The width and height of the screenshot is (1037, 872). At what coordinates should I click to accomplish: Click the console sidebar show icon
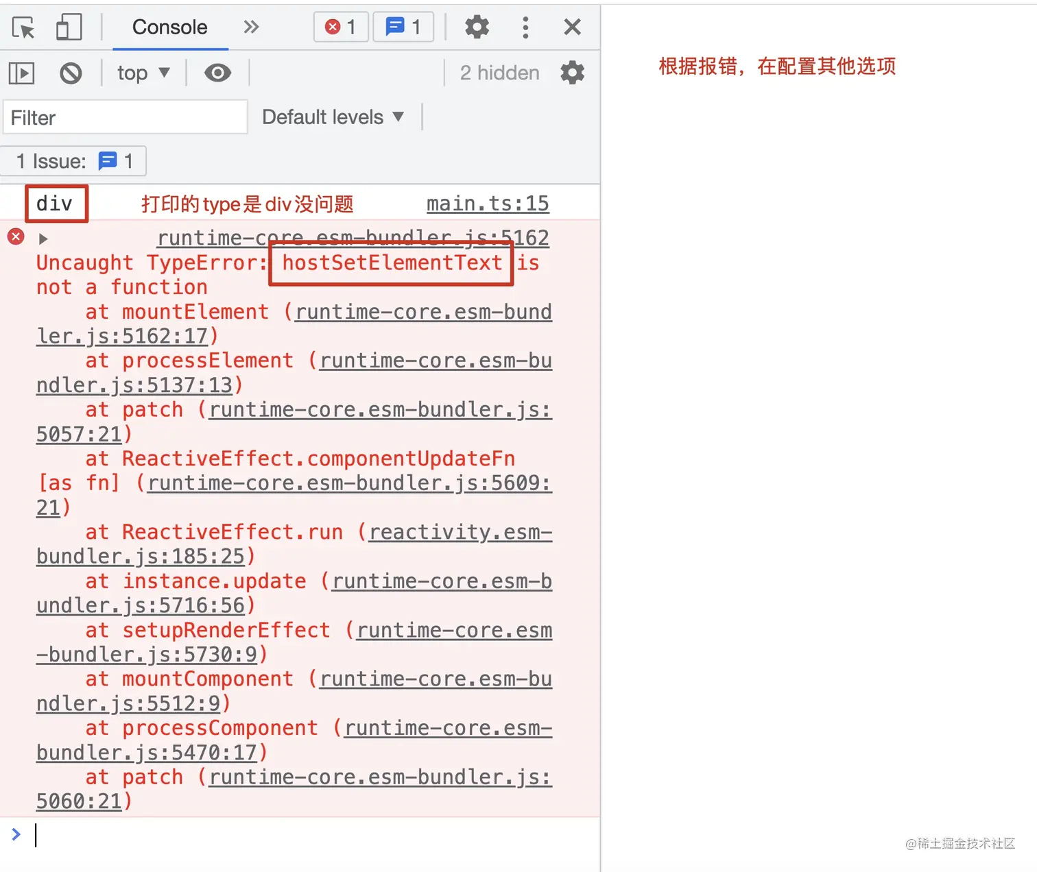coord(21,73)
